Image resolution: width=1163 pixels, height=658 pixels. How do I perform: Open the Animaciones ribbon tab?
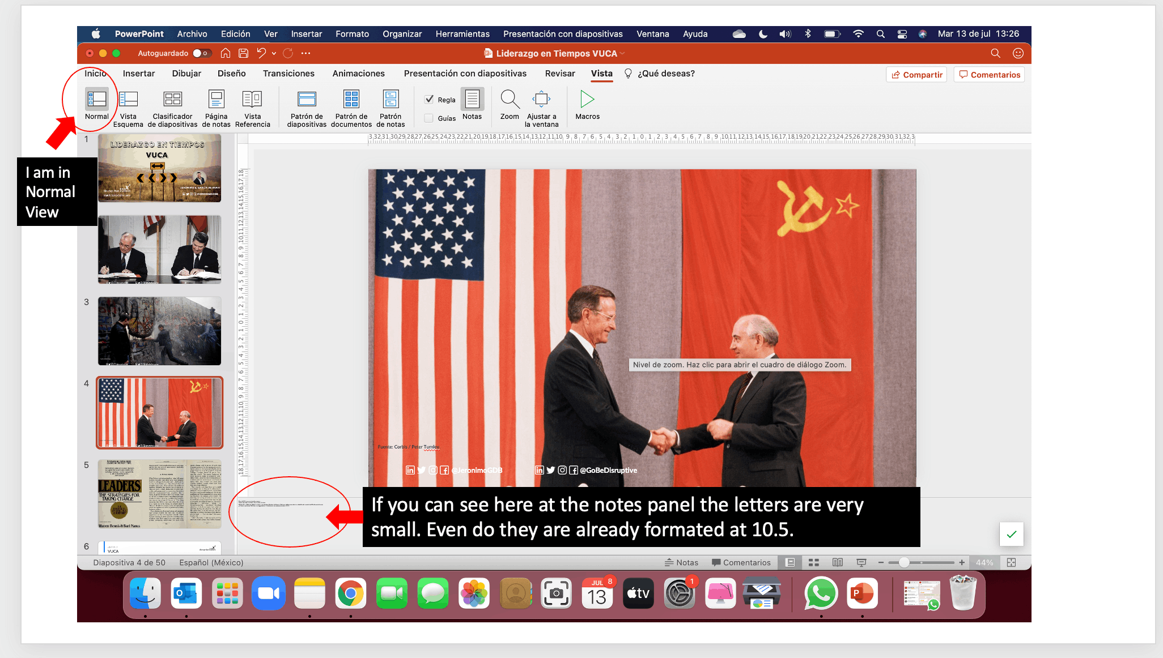click(x=358, y=74)
